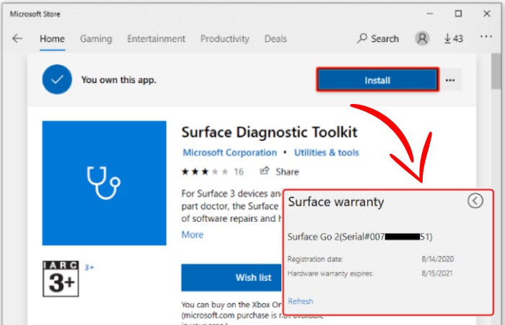Click the Microsoft Store window title

(x=35, y=14)
